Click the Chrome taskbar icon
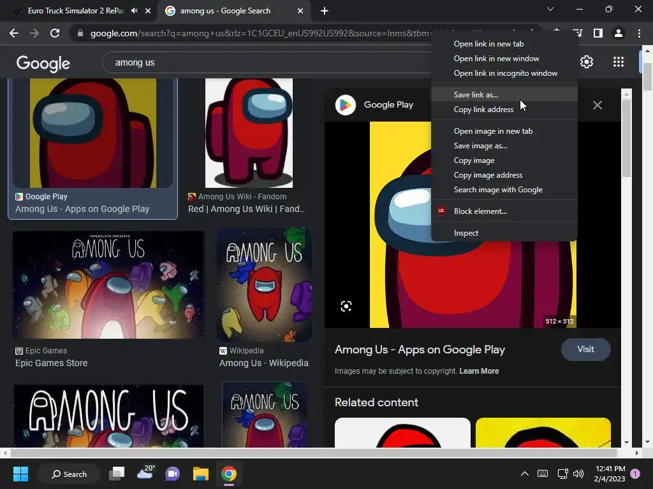Image resolution: width=653 pixels, height=489 pixels. pos(229,474)
